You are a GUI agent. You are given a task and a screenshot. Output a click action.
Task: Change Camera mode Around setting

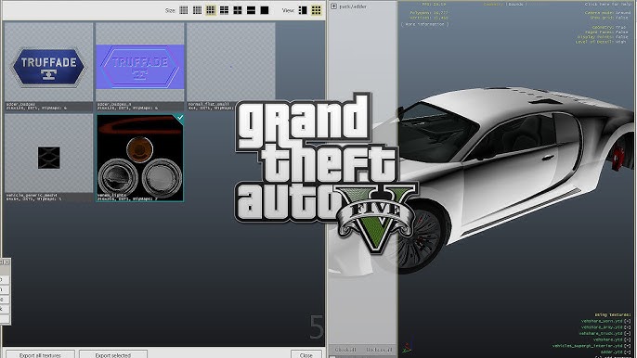point(607,13)
